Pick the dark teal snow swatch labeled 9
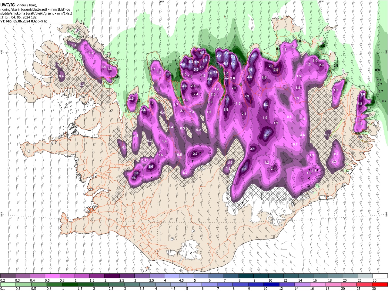 point(261,276)
